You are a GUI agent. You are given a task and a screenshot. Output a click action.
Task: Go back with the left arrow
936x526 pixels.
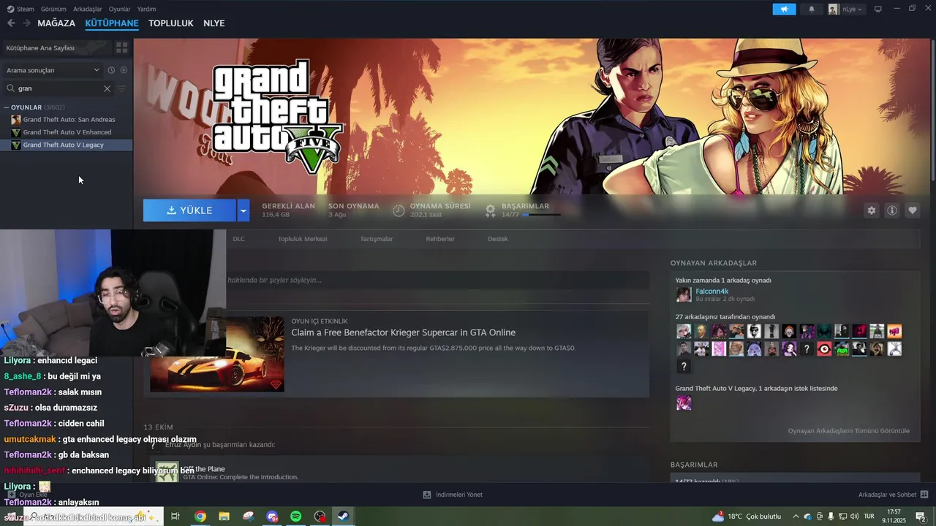pyautogui.click(x=11, y=23)
